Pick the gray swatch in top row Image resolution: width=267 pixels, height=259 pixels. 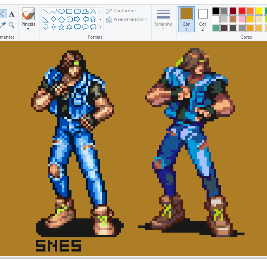[224, 11]
